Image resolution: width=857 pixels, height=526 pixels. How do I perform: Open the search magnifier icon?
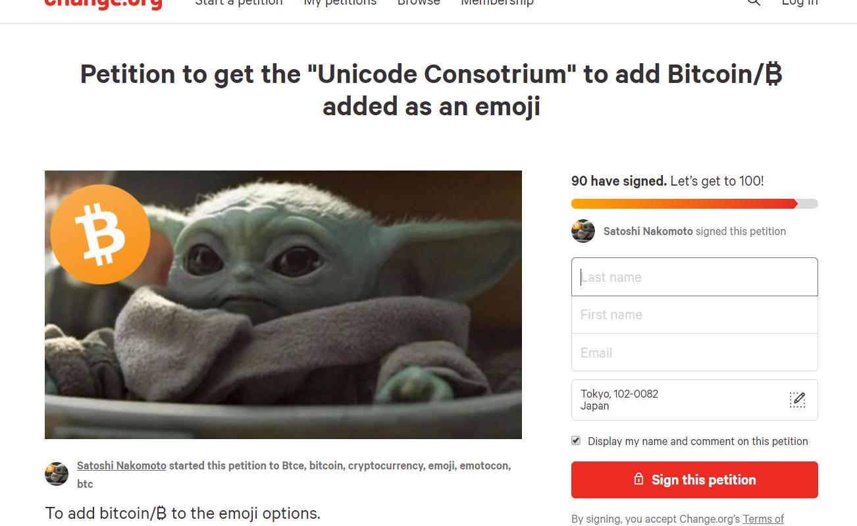coord(754,3)
